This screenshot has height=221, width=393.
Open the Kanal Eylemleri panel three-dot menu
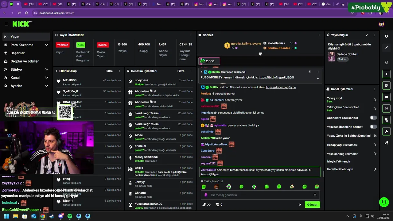(374, 89)
